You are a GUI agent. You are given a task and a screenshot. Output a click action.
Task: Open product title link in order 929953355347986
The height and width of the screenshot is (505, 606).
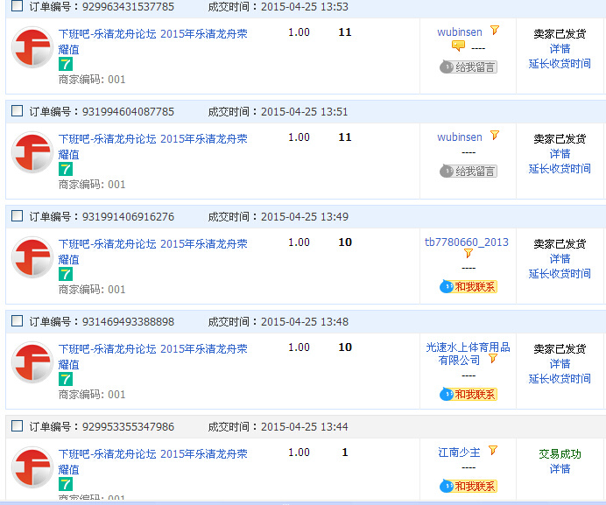click(x=152, y=462)
